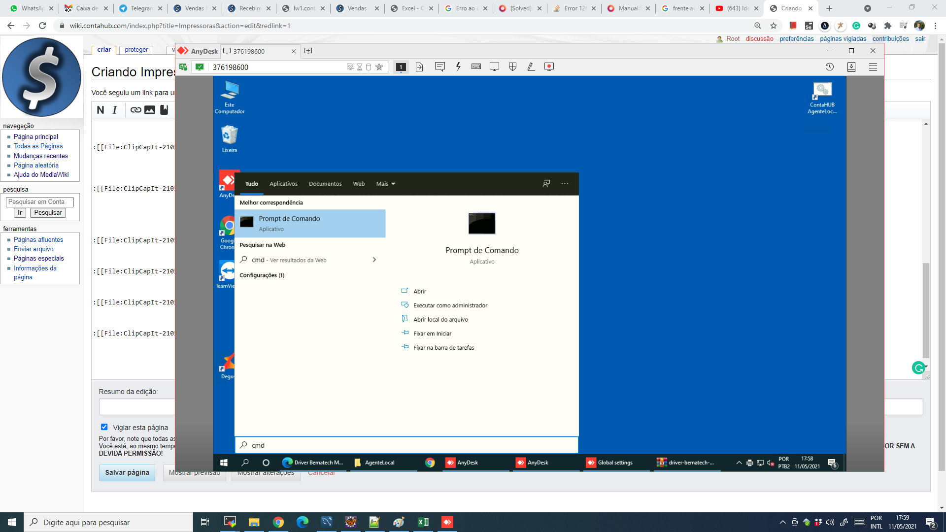Viewport: 946px width, 532px height.
Task: Open remote taskbar 'Global settings' window
Action: (615, 463)
